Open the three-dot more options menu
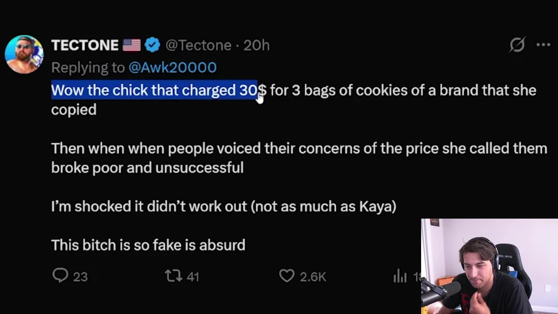 (x=543, y=44)
